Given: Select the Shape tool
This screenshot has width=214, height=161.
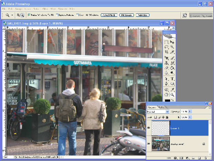Looking at the screenshot, I should [172, 84].
